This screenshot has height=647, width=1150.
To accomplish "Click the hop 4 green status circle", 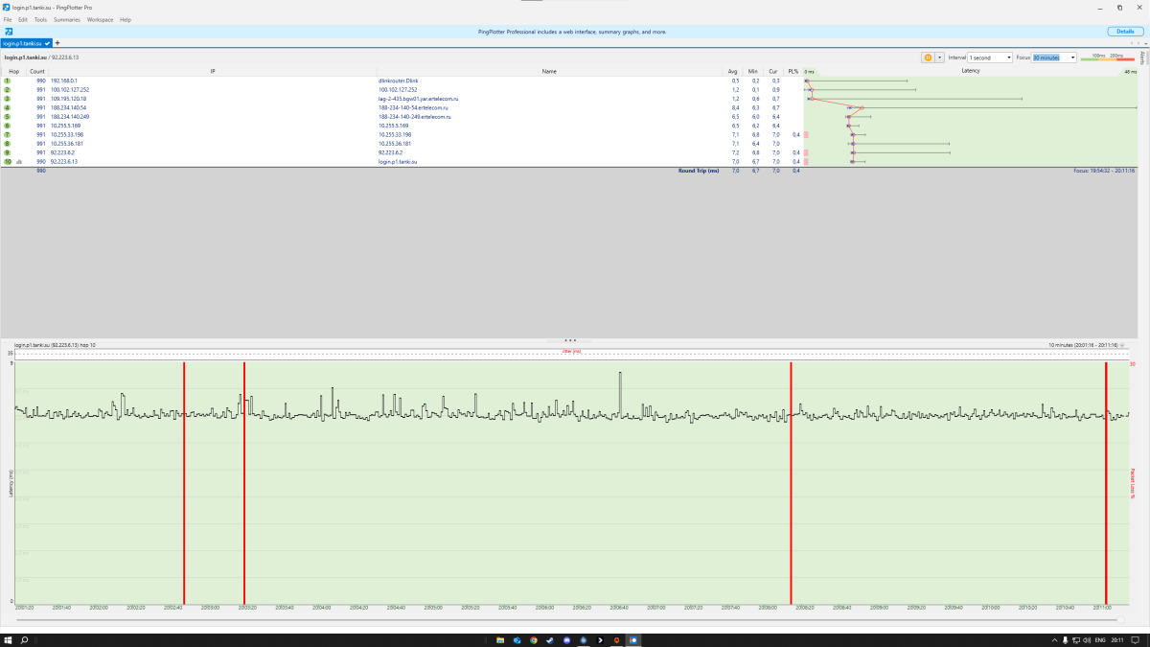I will click(8, 107).
